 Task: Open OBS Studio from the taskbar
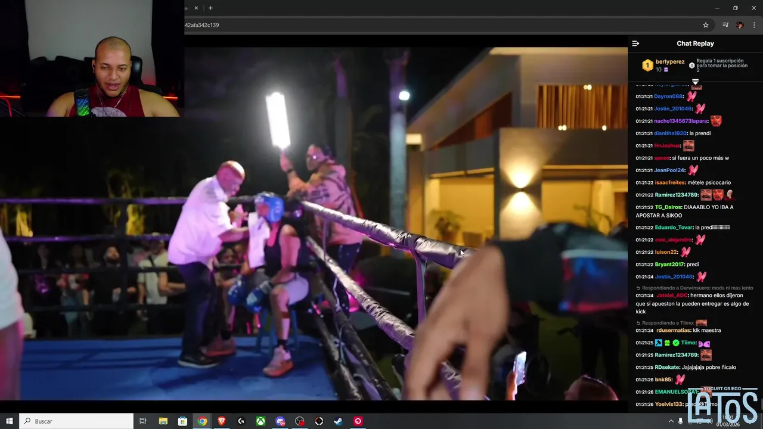coord(300,421)
